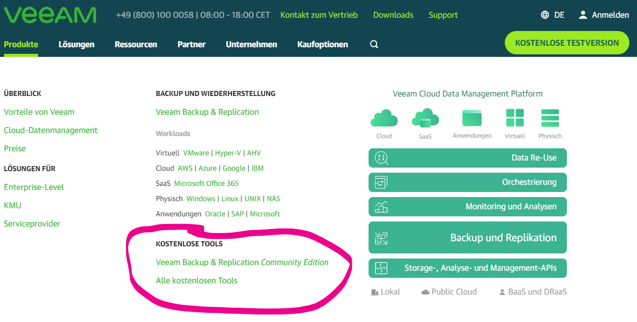The width and height of the screenshot is (637, 322).
Task: Select AWS cloud link
Action: [x=185, y=168]
